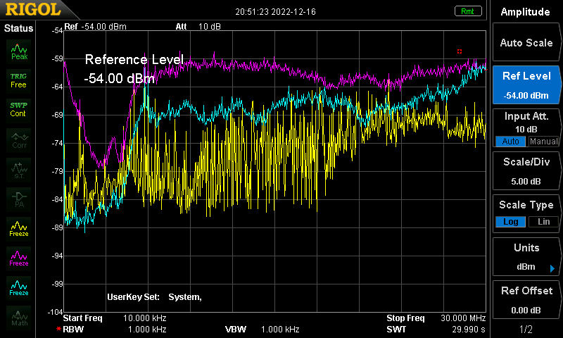Select Log scale type
This screenshot has width=563, height=338.
(x=510, y=222)
